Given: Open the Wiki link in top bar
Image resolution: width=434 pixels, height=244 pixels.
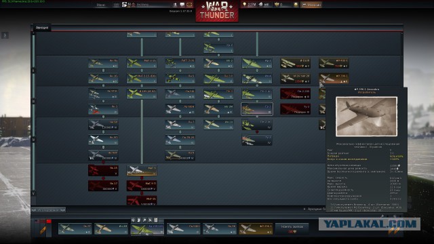Looking at the screenshot, I should pos(117,5).
